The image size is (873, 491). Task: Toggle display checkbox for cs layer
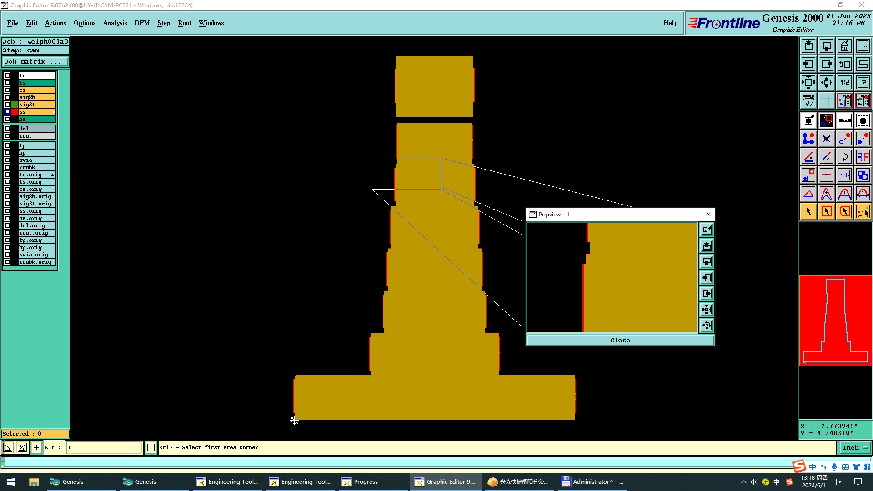[x=7, y=90]
